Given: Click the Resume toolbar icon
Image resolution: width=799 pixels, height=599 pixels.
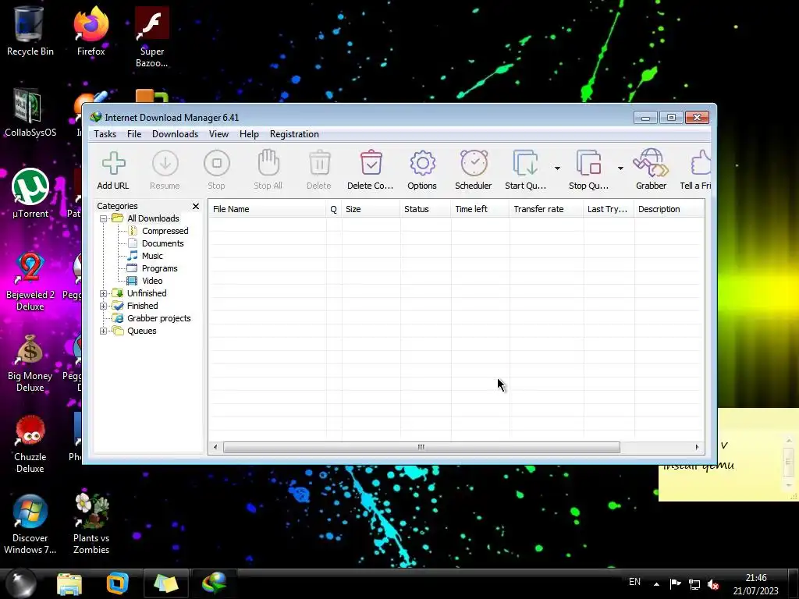Looking at the screenshot, I should 165,164.
